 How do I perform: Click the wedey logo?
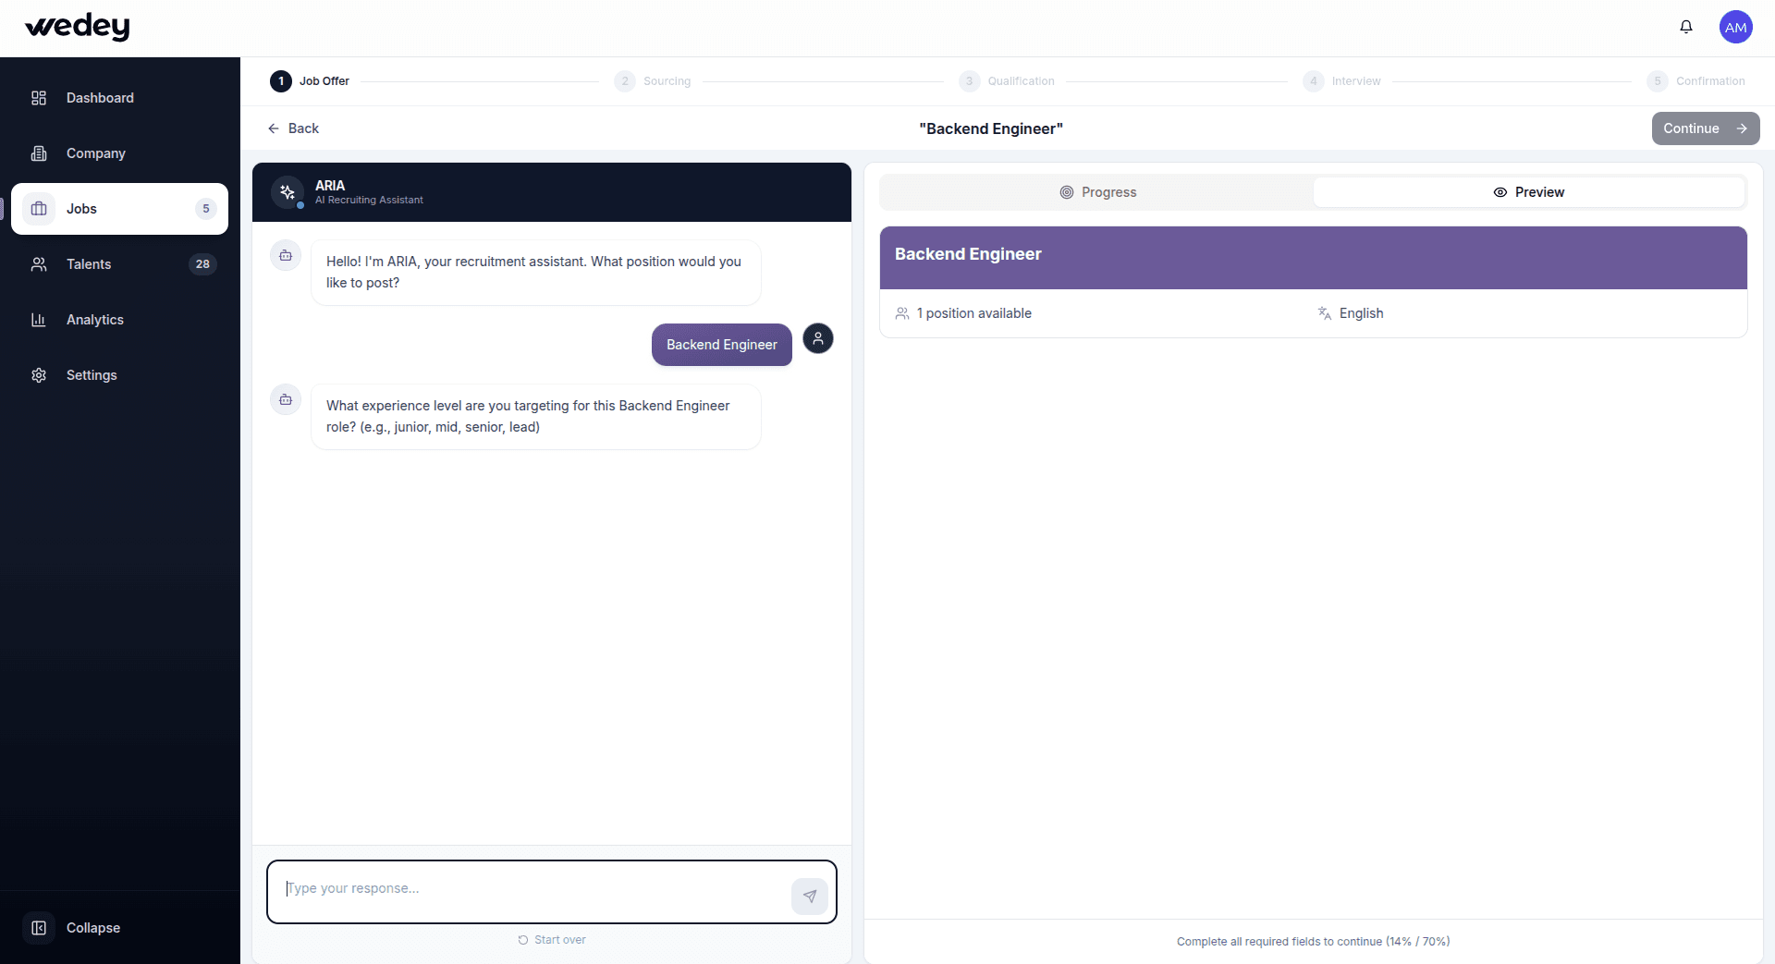78,27
